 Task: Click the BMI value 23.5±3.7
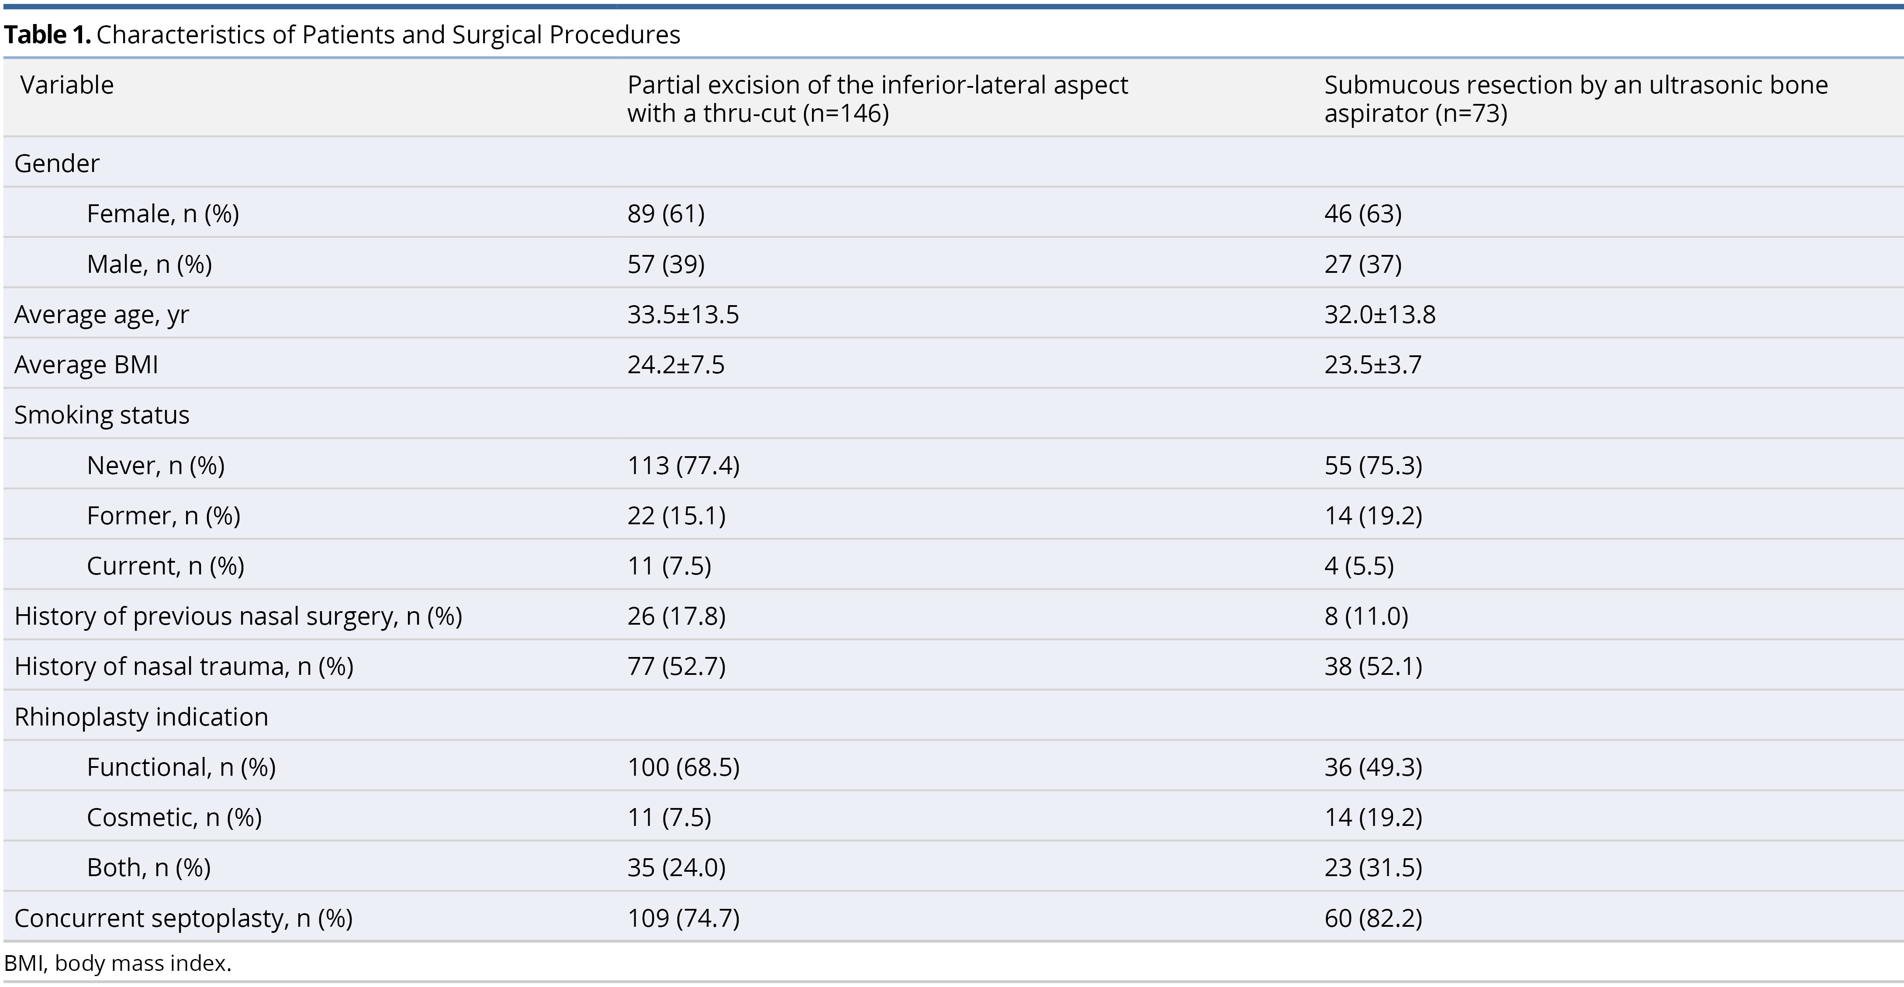tap(1372, 365)
